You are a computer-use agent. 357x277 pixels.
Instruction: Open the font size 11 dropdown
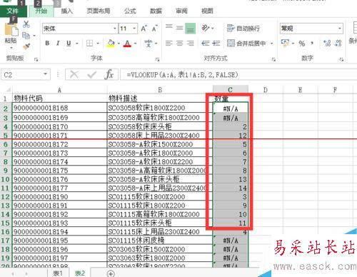134,29
